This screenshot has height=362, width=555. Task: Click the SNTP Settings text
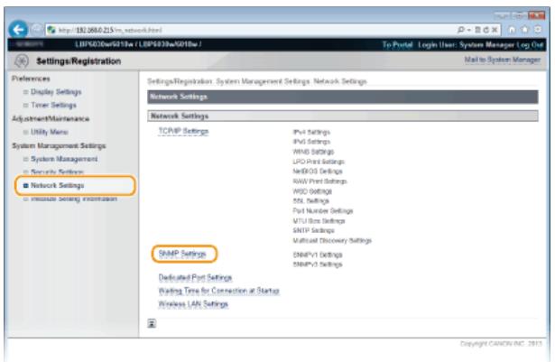(x=313, y=230)
